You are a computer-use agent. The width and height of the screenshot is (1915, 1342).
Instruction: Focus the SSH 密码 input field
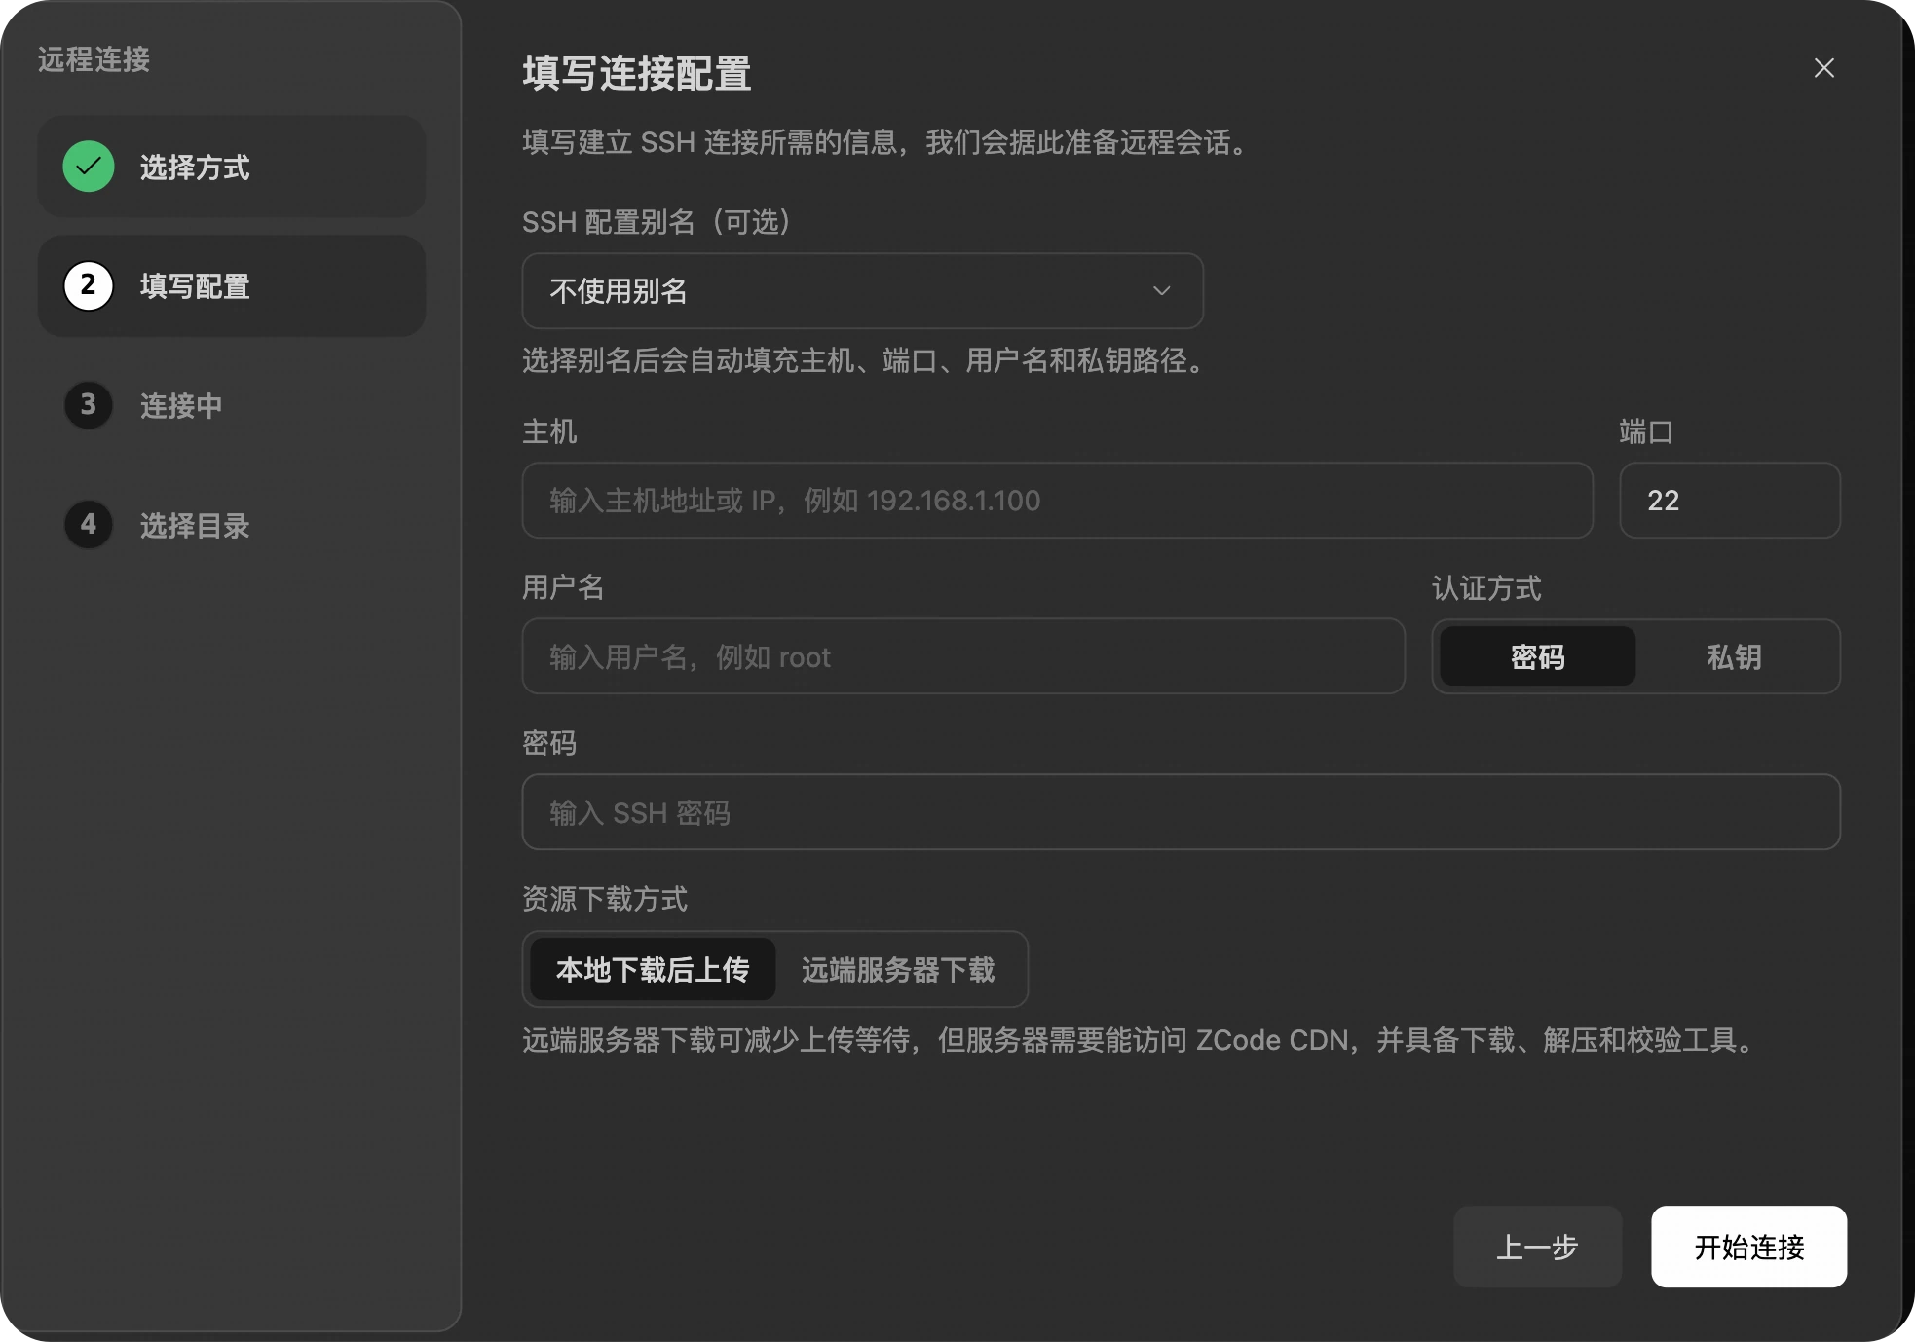(x=1181, y=811)
